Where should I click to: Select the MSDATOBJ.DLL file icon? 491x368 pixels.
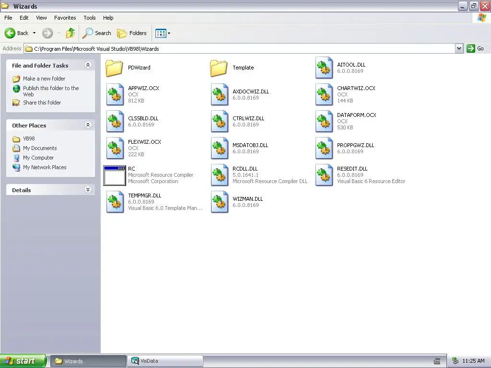point(220,149)
